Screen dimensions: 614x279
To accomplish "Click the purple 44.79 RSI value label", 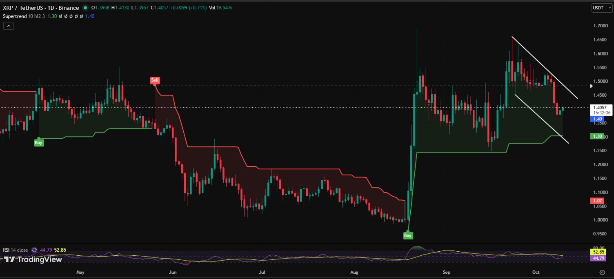I will tap(598, 258).
